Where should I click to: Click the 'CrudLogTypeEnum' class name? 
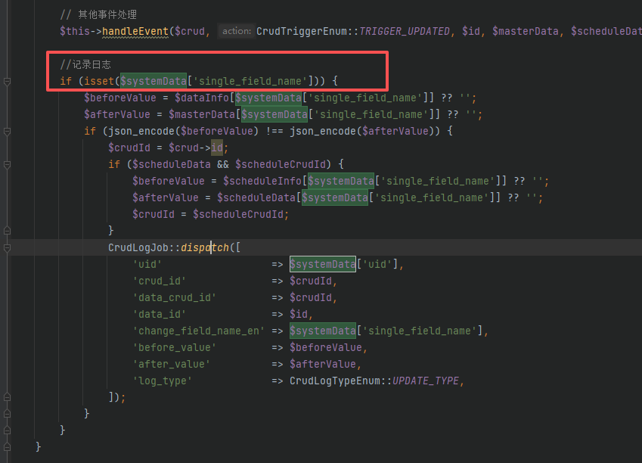click(x=335, y=381)
